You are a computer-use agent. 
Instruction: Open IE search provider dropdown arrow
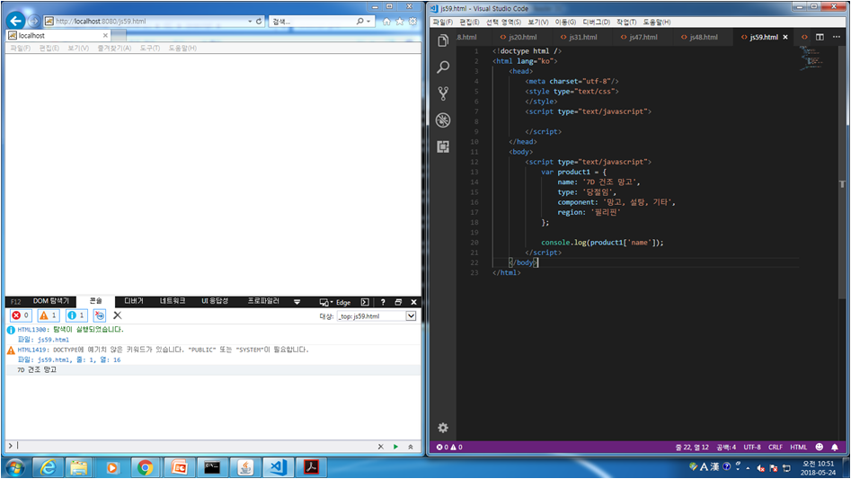pos(368,22)
